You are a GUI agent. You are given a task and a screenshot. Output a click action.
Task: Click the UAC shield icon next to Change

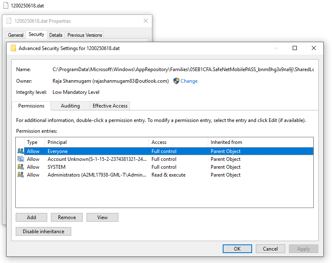(x=176, y=81)
